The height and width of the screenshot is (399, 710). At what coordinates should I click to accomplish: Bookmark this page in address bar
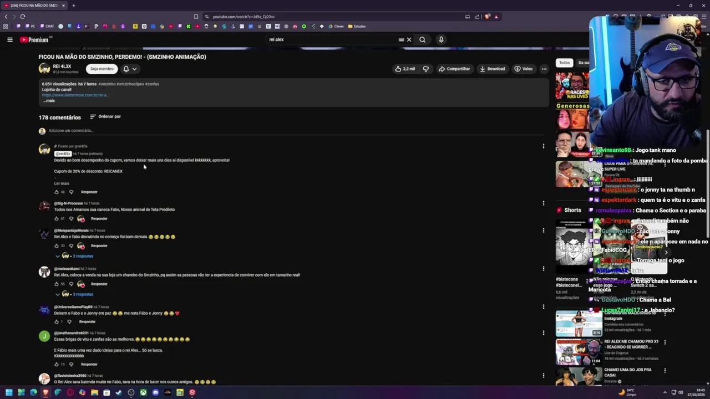(x=196, y=17)
